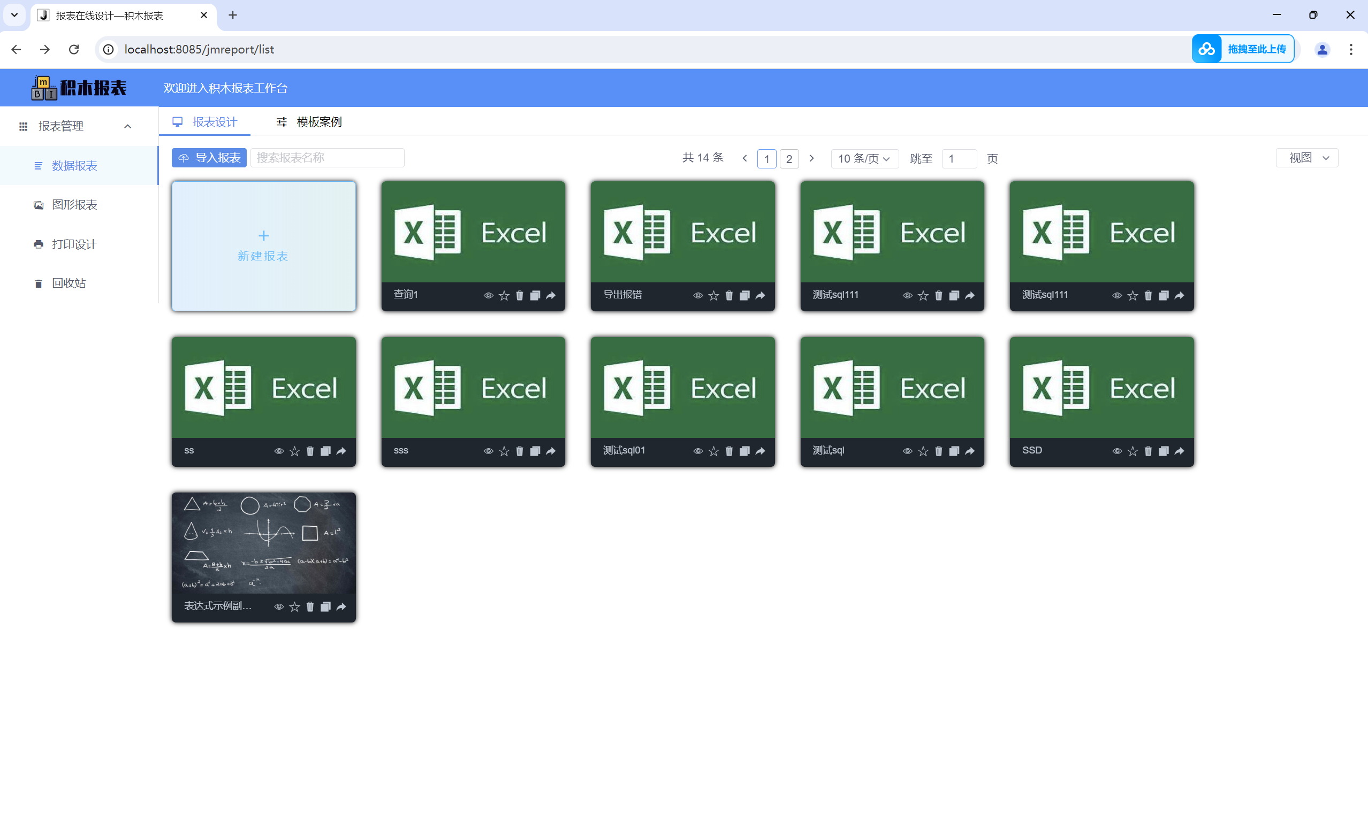Viewport: 1368px width, 815px height.
Task: Copy the 导出报错 report using copy icon
Action: pos(744,296)
